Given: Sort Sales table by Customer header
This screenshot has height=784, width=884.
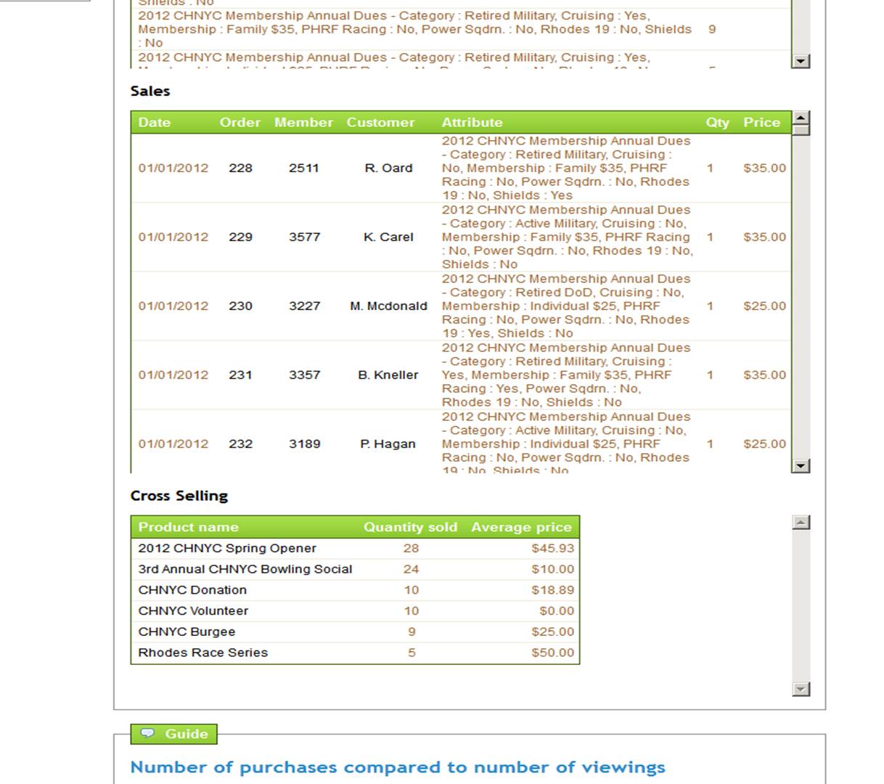Looking at the screenshot, I should pos(380,122).
